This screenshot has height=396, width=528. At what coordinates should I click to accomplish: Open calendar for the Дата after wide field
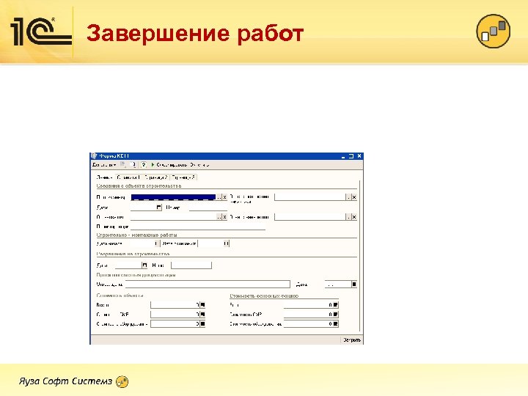point(354,285)
